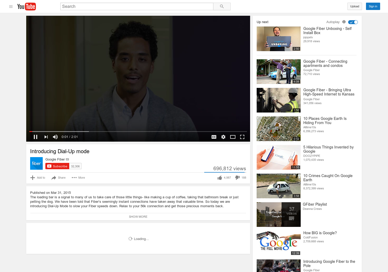Show Autoplay info icon
This screenshot has height=272, width=388.
click(344, 22)
